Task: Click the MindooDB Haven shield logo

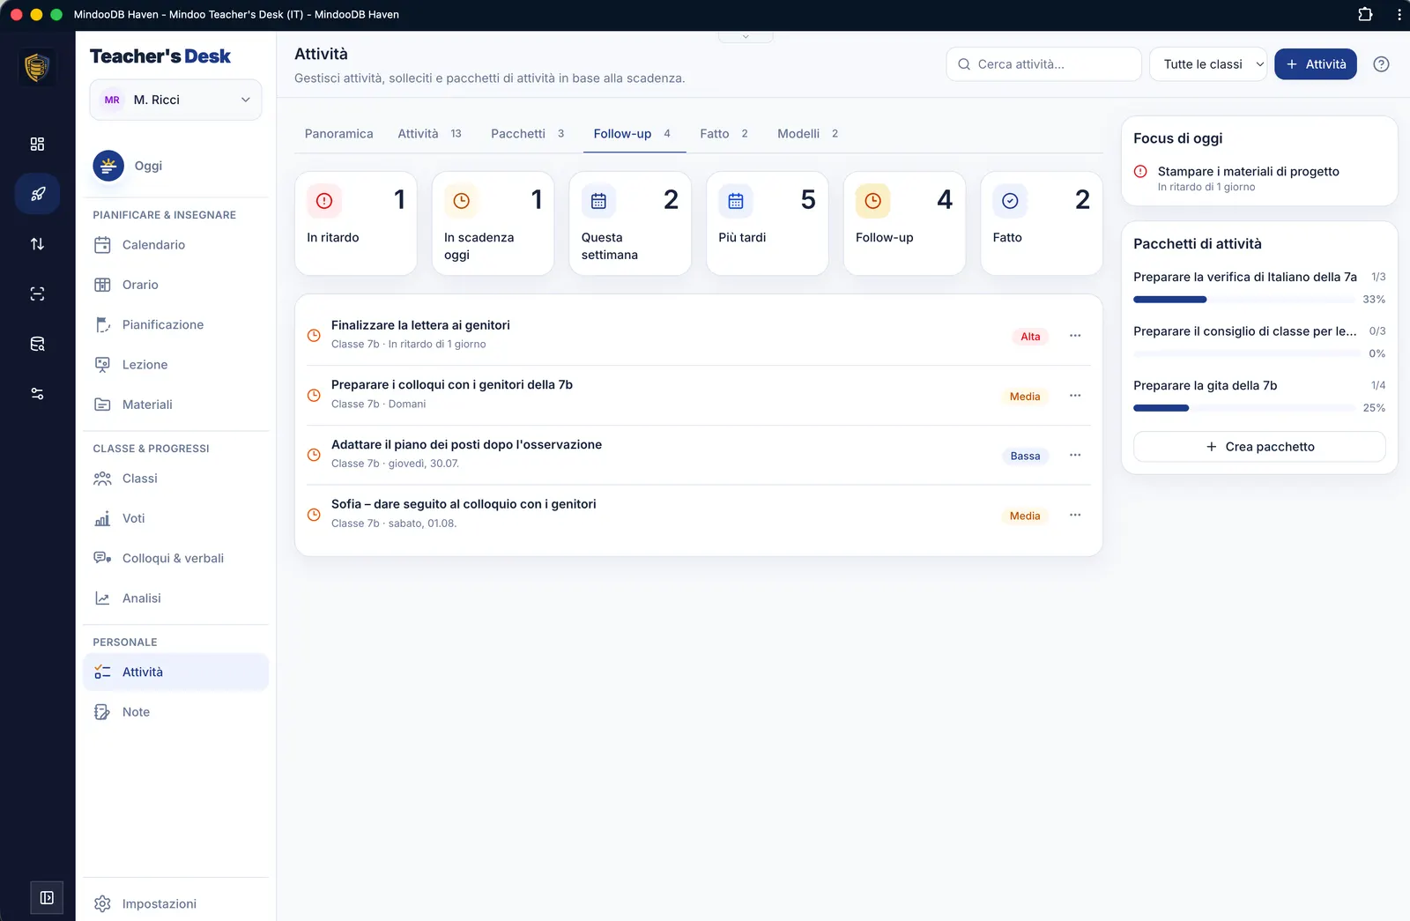Action: coord(37,67)
